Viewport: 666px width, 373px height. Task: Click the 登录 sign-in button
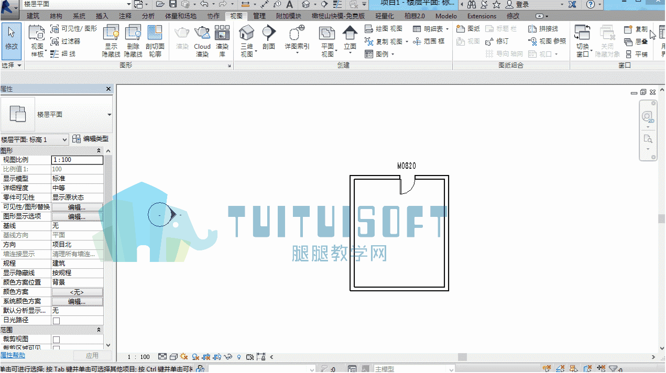coord(517,4)
